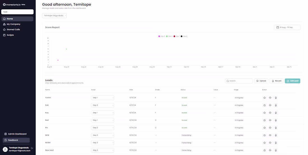Open the Test workspace dropdown
The height and width of the screenshot is (155, 308).
[x=17, y=12]
